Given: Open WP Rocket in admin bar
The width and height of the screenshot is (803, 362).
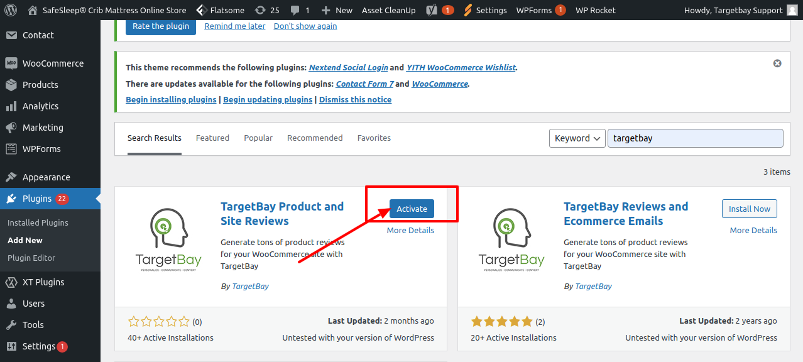Looking at the screenshot, I should pos(596,10).
